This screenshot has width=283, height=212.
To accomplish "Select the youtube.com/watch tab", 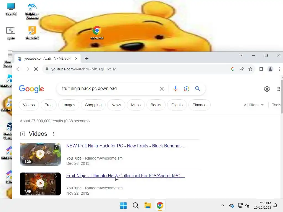I will (48, 59).
